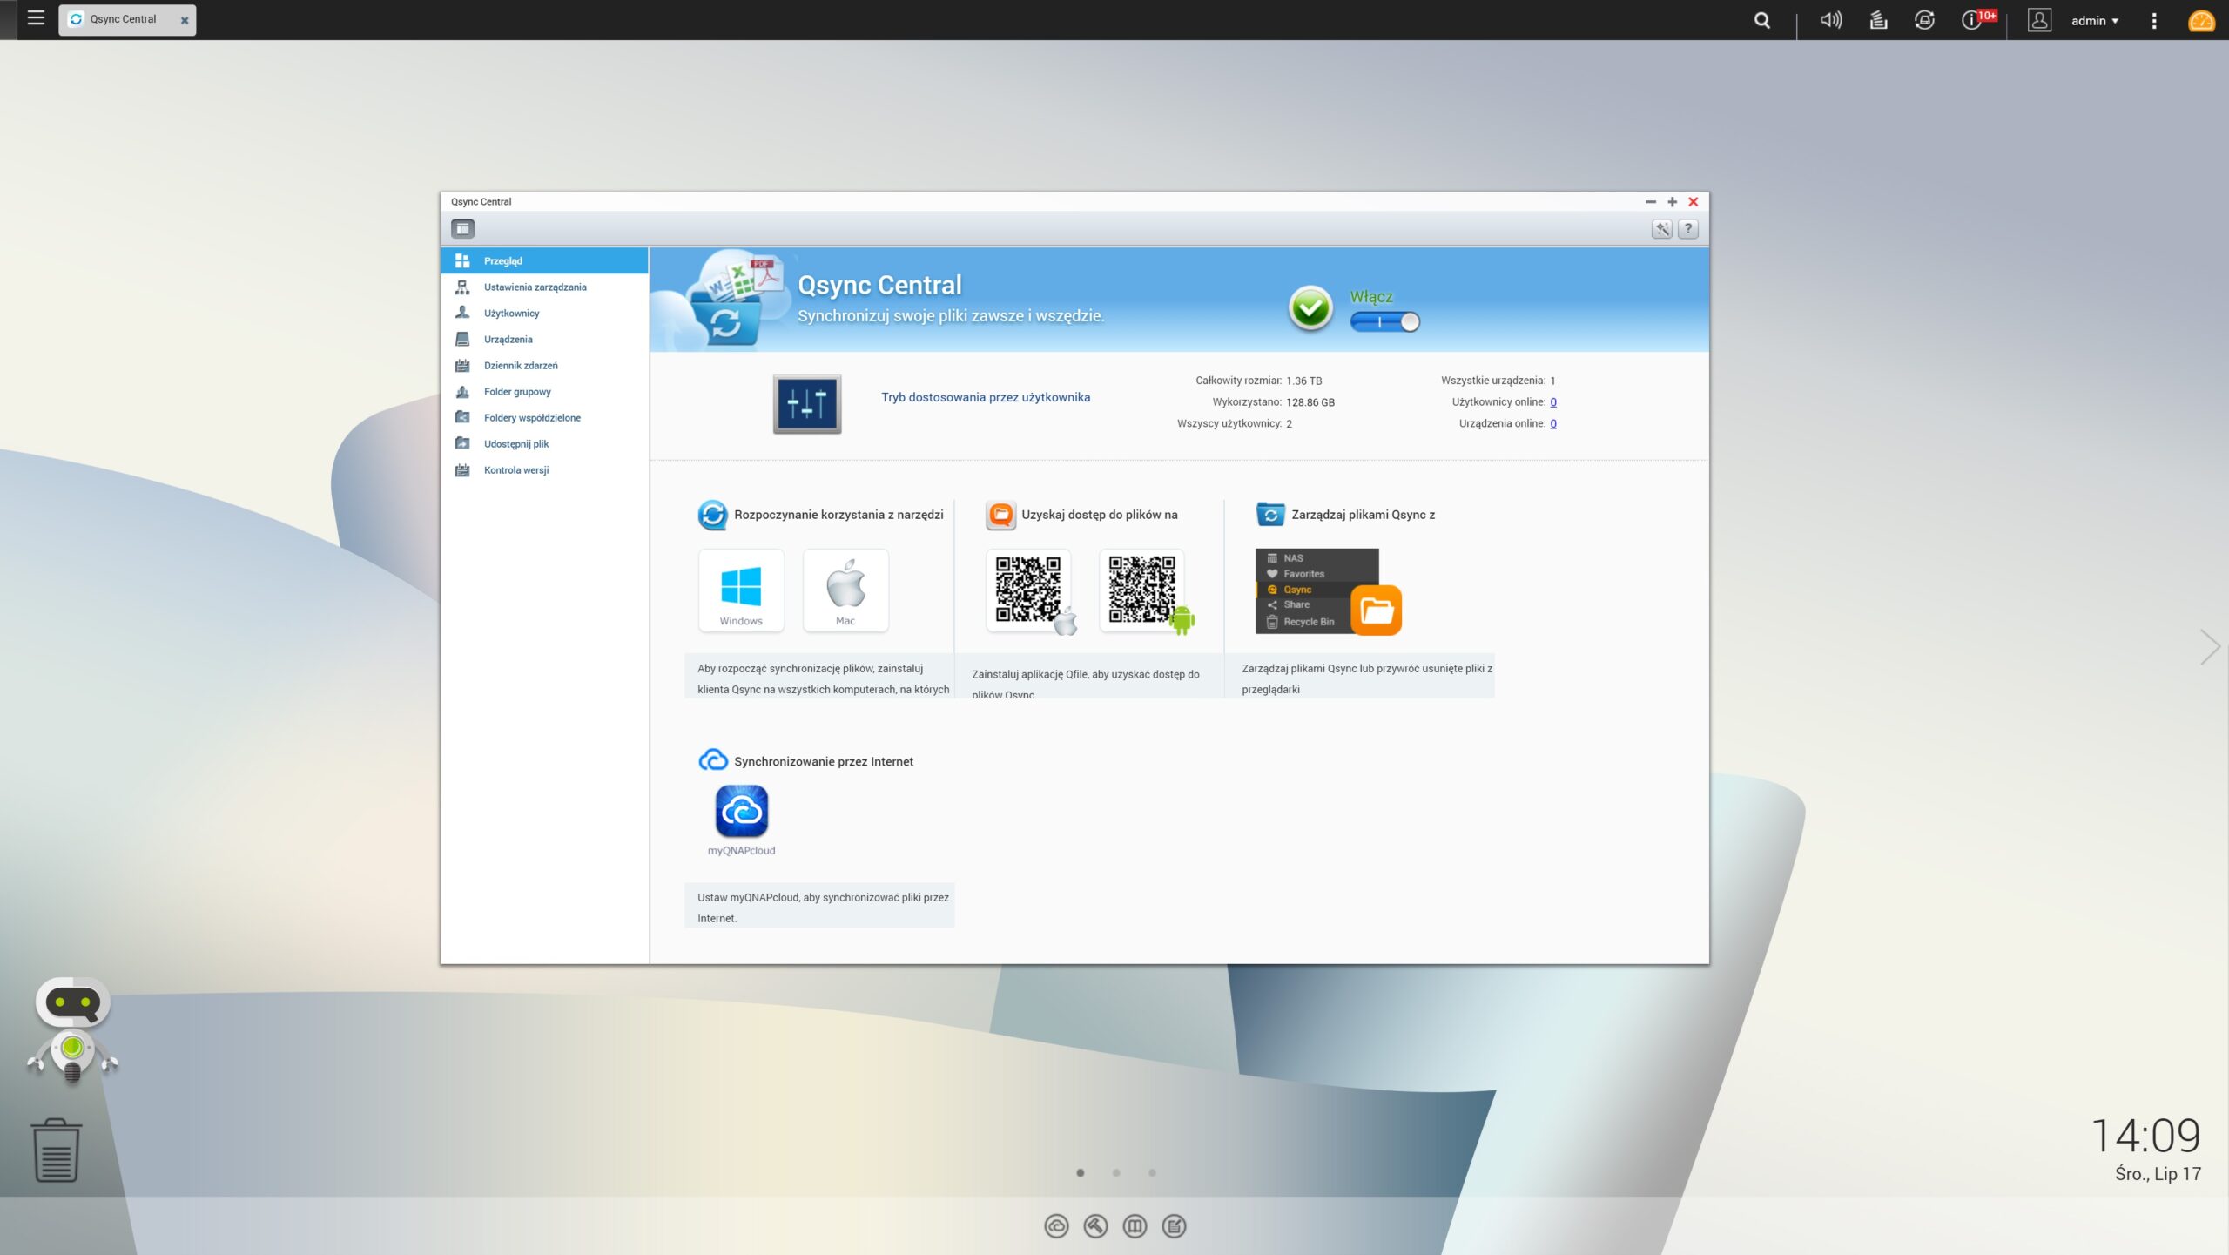The image size is (2229, 1255).
Task: Open volume control speaker icon
Action: (1830, 19)
